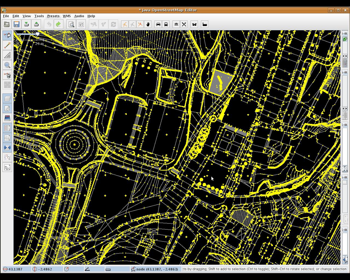The width and height of the screenshot is (350, 280).
Task: Toggle the puzzle-piece panel button
Action: coord(7,167)
